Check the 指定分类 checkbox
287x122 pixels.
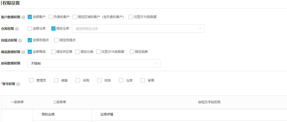77,52
